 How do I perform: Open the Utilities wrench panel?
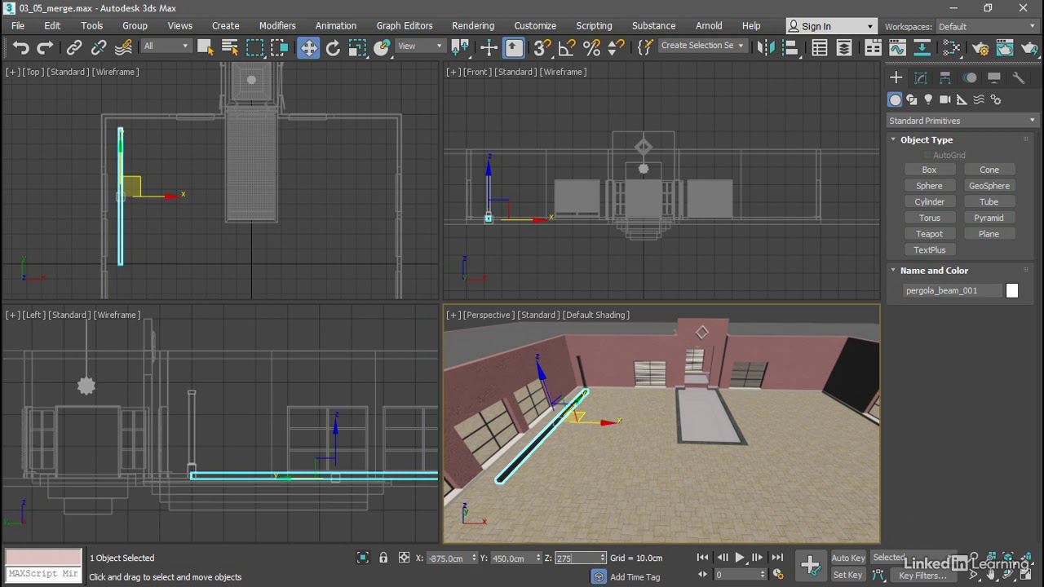1019,77
